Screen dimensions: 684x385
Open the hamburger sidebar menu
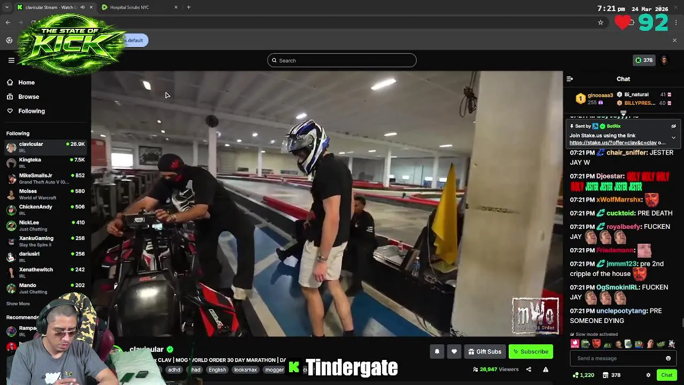(11, 60)
